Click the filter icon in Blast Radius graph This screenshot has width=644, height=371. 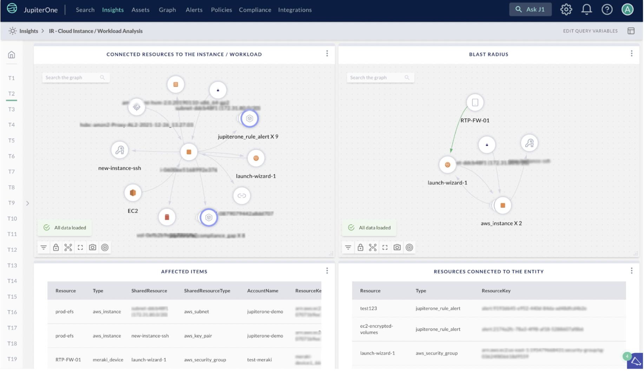click(348, 248)
